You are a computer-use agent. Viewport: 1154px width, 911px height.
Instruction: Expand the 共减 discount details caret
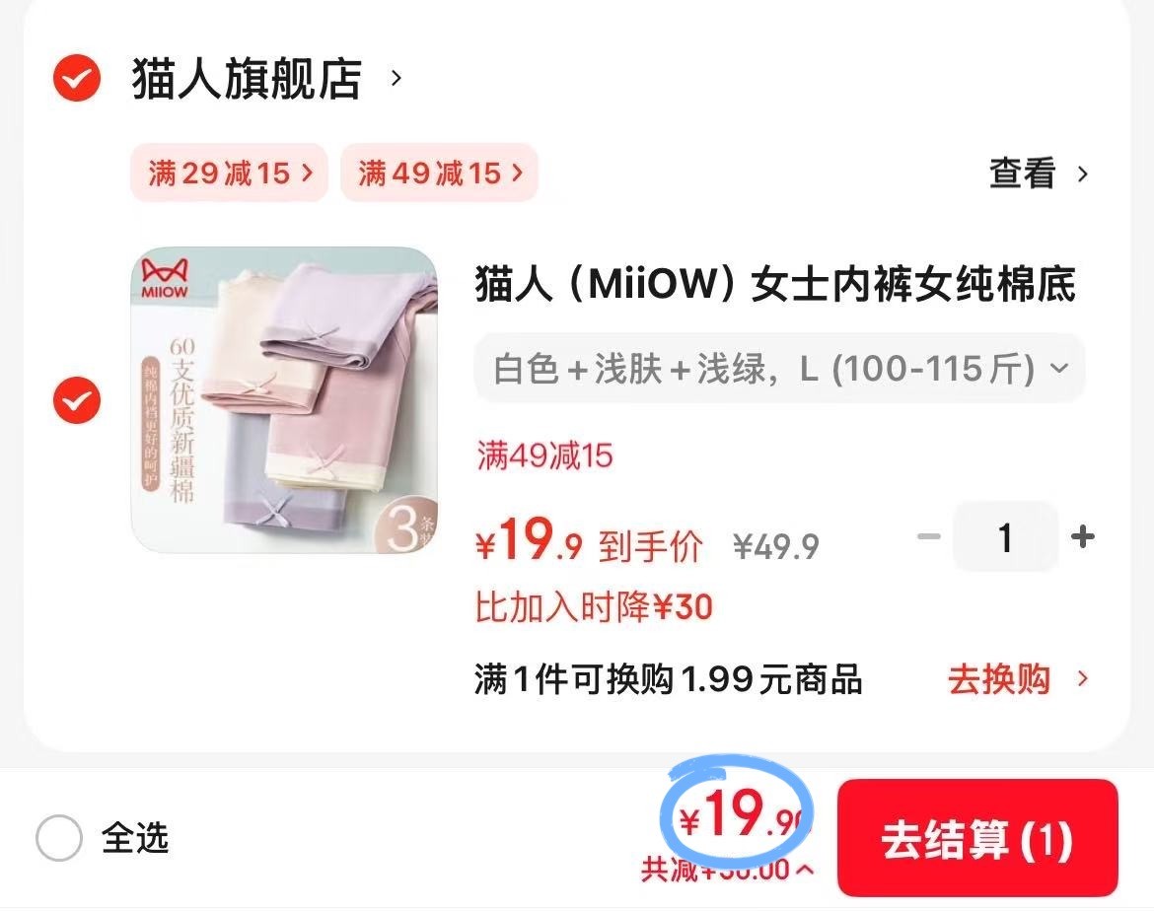(805, 870)
